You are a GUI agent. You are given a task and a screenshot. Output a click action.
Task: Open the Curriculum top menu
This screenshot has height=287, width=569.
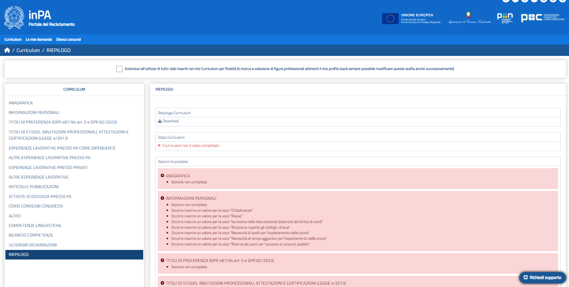(13, 39)
